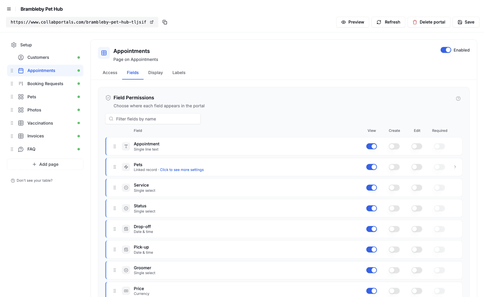
Task: Open the Vaccinations page in the sidebar
Action: click(45, 123)
